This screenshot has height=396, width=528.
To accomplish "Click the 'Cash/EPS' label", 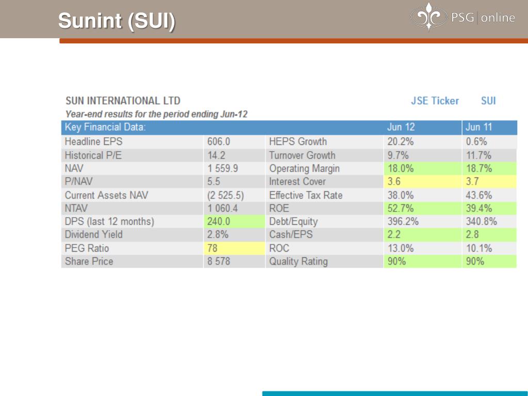I will 291,235.
